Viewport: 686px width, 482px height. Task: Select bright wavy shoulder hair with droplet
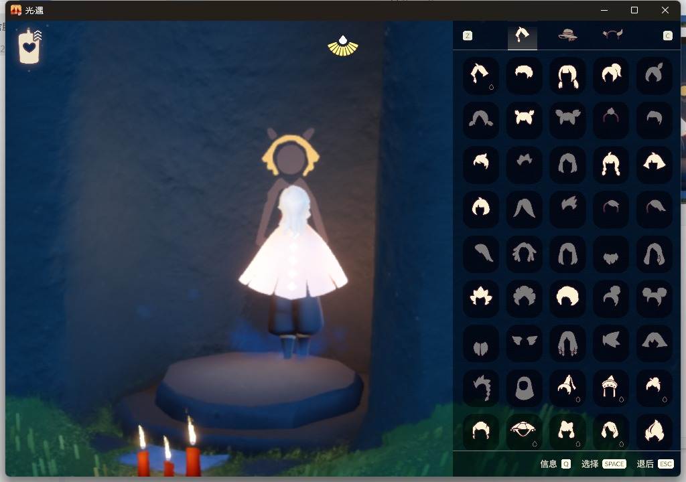(x=611, y=431)
